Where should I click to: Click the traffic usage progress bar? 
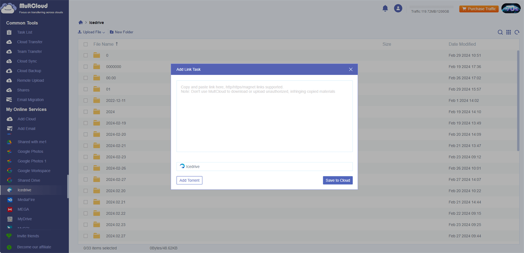[432, 7]
